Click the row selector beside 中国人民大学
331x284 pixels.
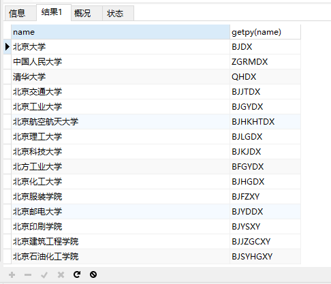pyautogui.click(x=7, y=62)
